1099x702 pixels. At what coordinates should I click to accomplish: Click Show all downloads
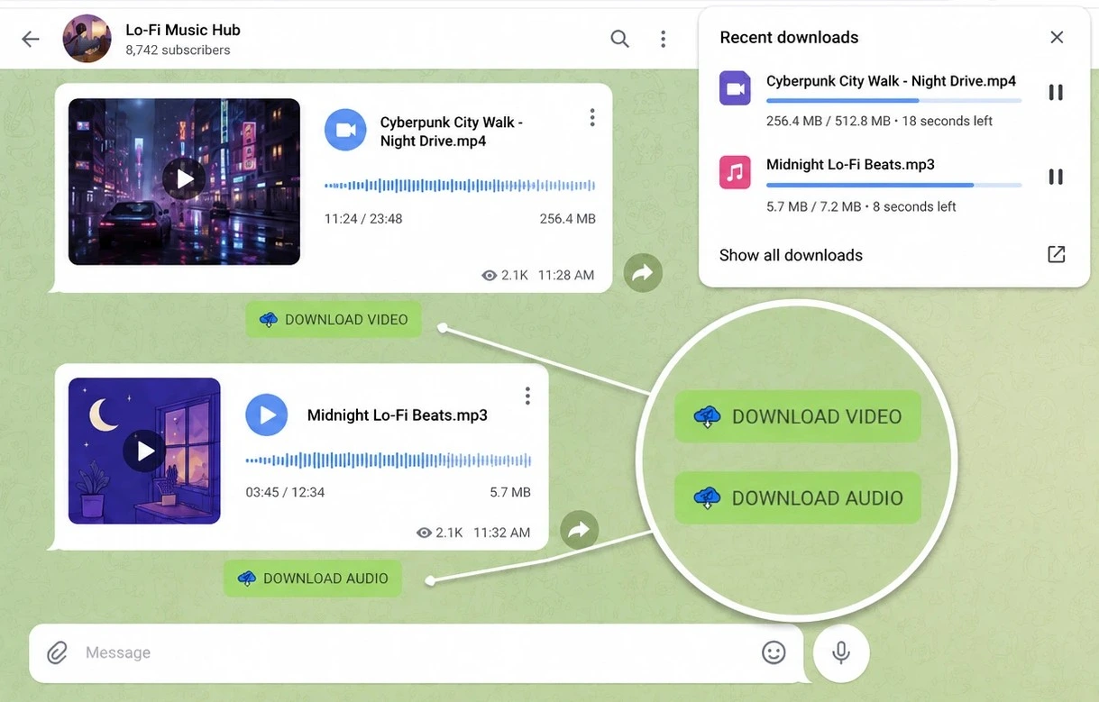[791, 255]
